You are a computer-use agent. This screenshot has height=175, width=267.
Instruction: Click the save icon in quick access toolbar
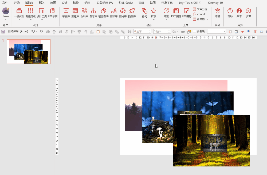pos(3,32)
